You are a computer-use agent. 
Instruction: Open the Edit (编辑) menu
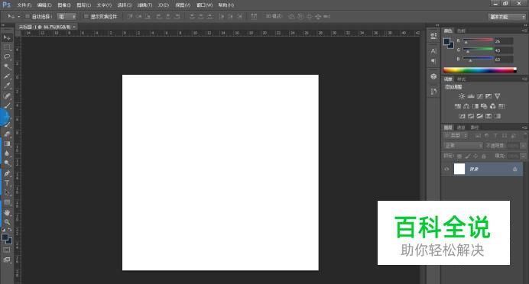(44, 5)
